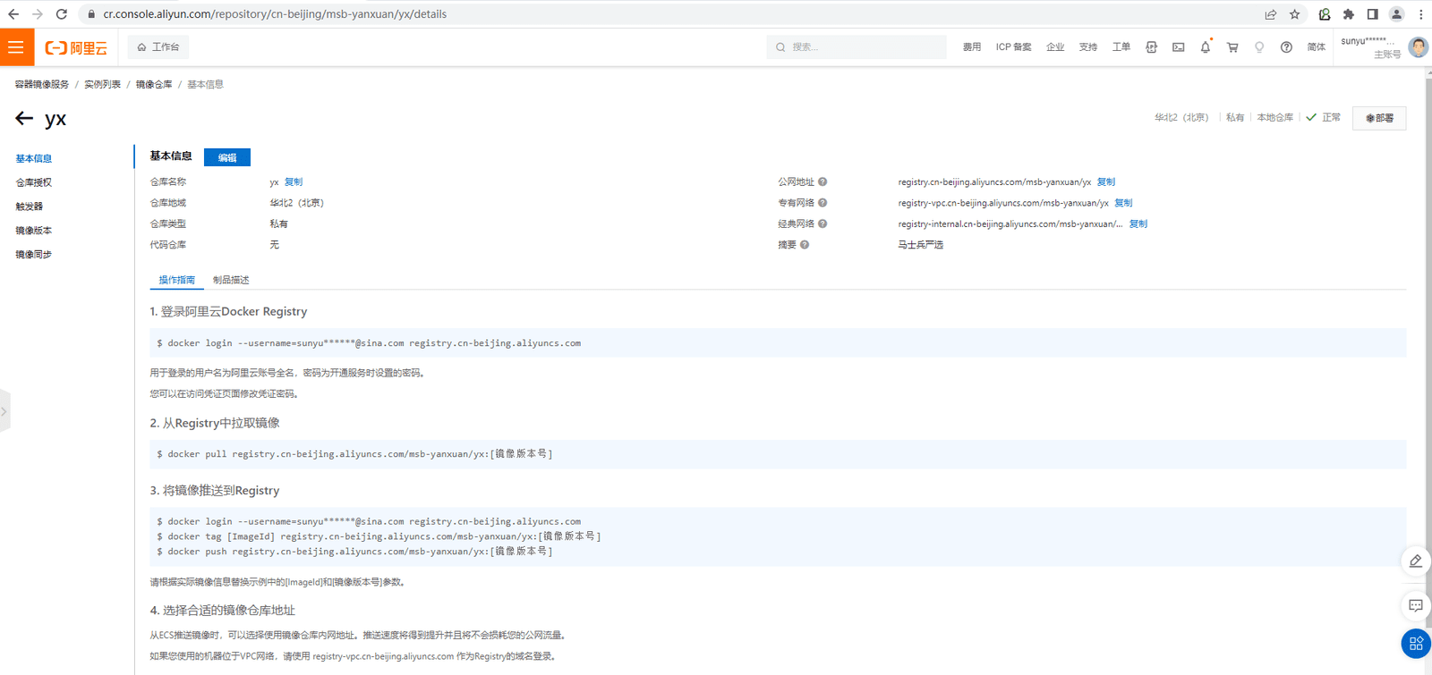The width and height of the screenshot is (1432, 675).
Task: Click the 正常 status indicator
Action: (x=1324, y=118)
